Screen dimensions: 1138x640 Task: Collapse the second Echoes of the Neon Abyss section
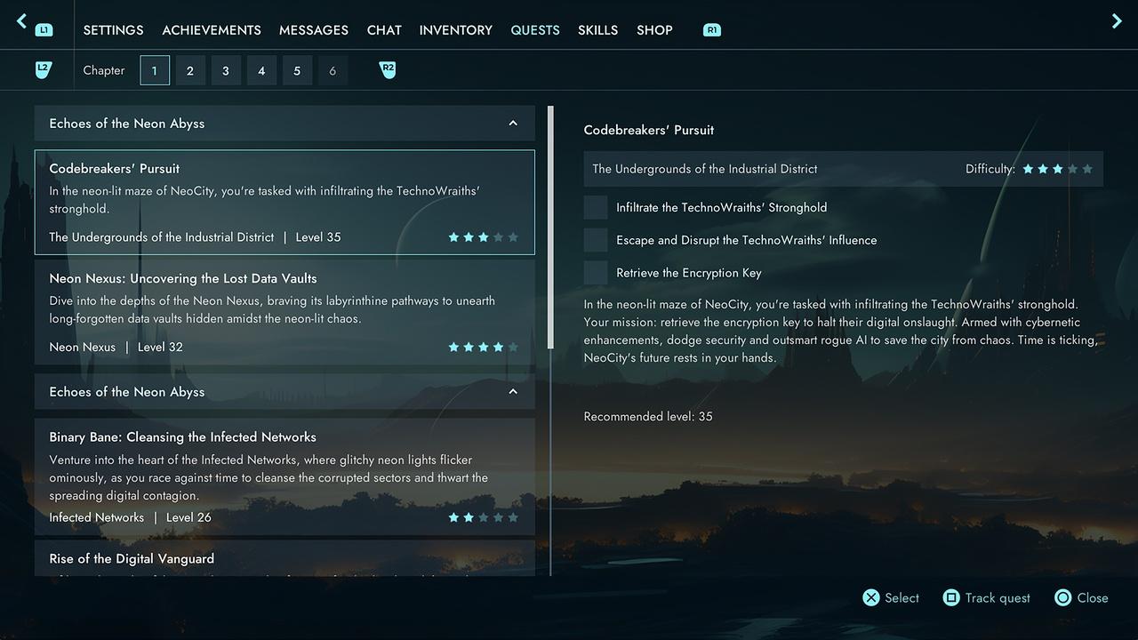[x=513, y=392]
